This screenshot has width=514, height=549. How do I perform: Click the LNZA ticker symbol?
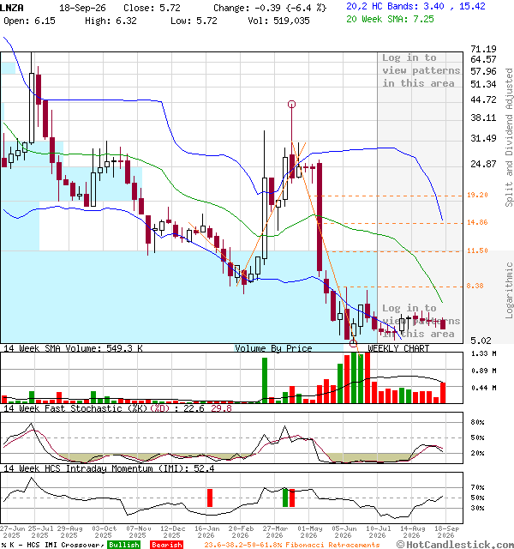coord(12,8)
